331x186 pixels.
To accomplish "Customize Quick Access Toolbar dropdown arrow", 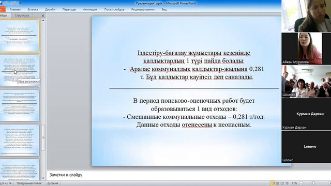I will coord(20,3).
